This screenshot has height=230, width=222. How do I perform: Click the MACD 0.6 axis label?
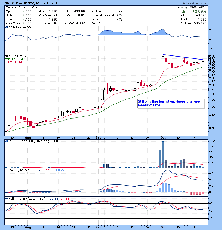pyautogui.click(x=211, y=173)
